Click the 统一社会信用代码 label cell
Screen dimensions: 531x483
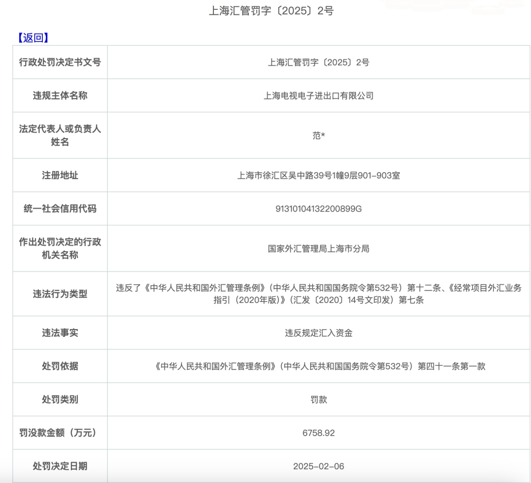tap(60, 209)
